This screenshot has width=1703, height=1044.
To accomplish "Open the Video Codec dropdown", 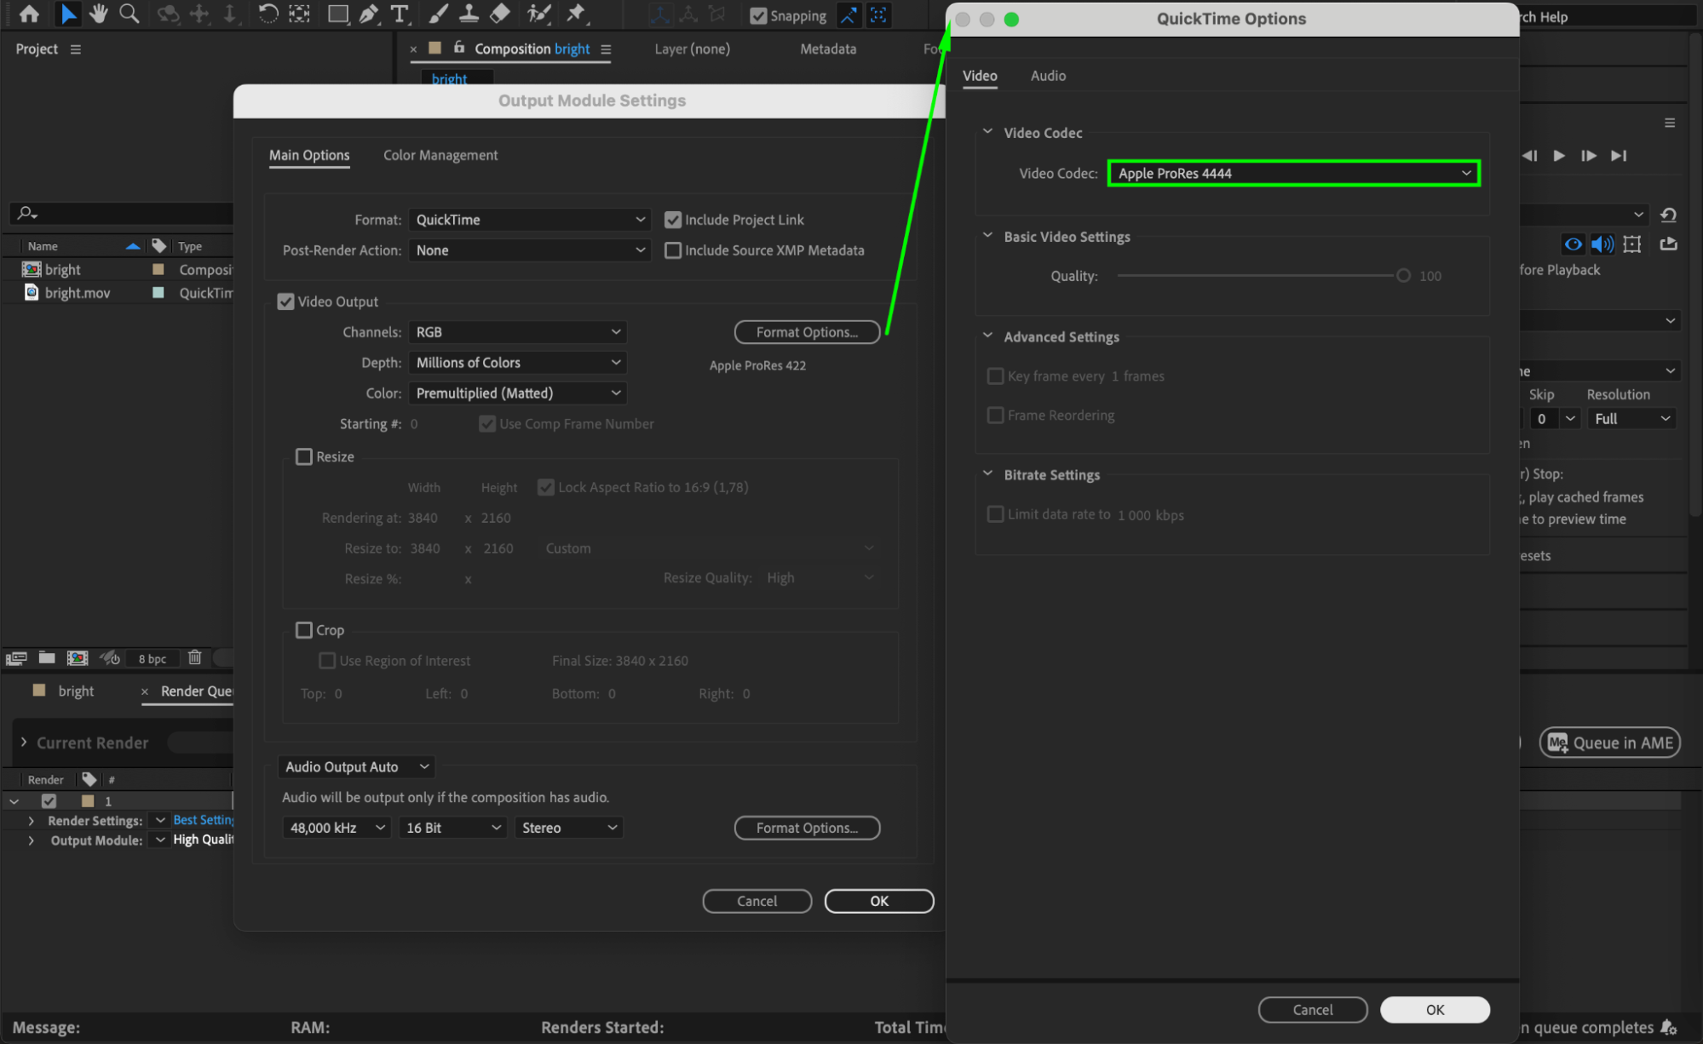I will click(1293, 174).
